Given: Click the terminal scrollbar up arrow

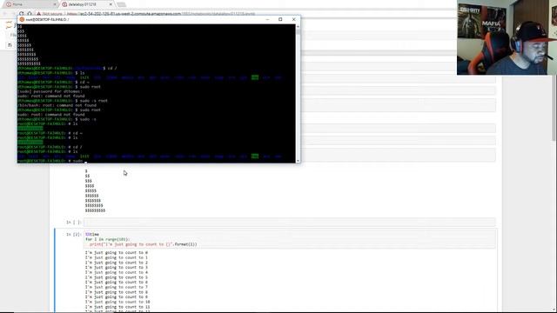Looking at the screenshot, I should (x=298, y=26).
